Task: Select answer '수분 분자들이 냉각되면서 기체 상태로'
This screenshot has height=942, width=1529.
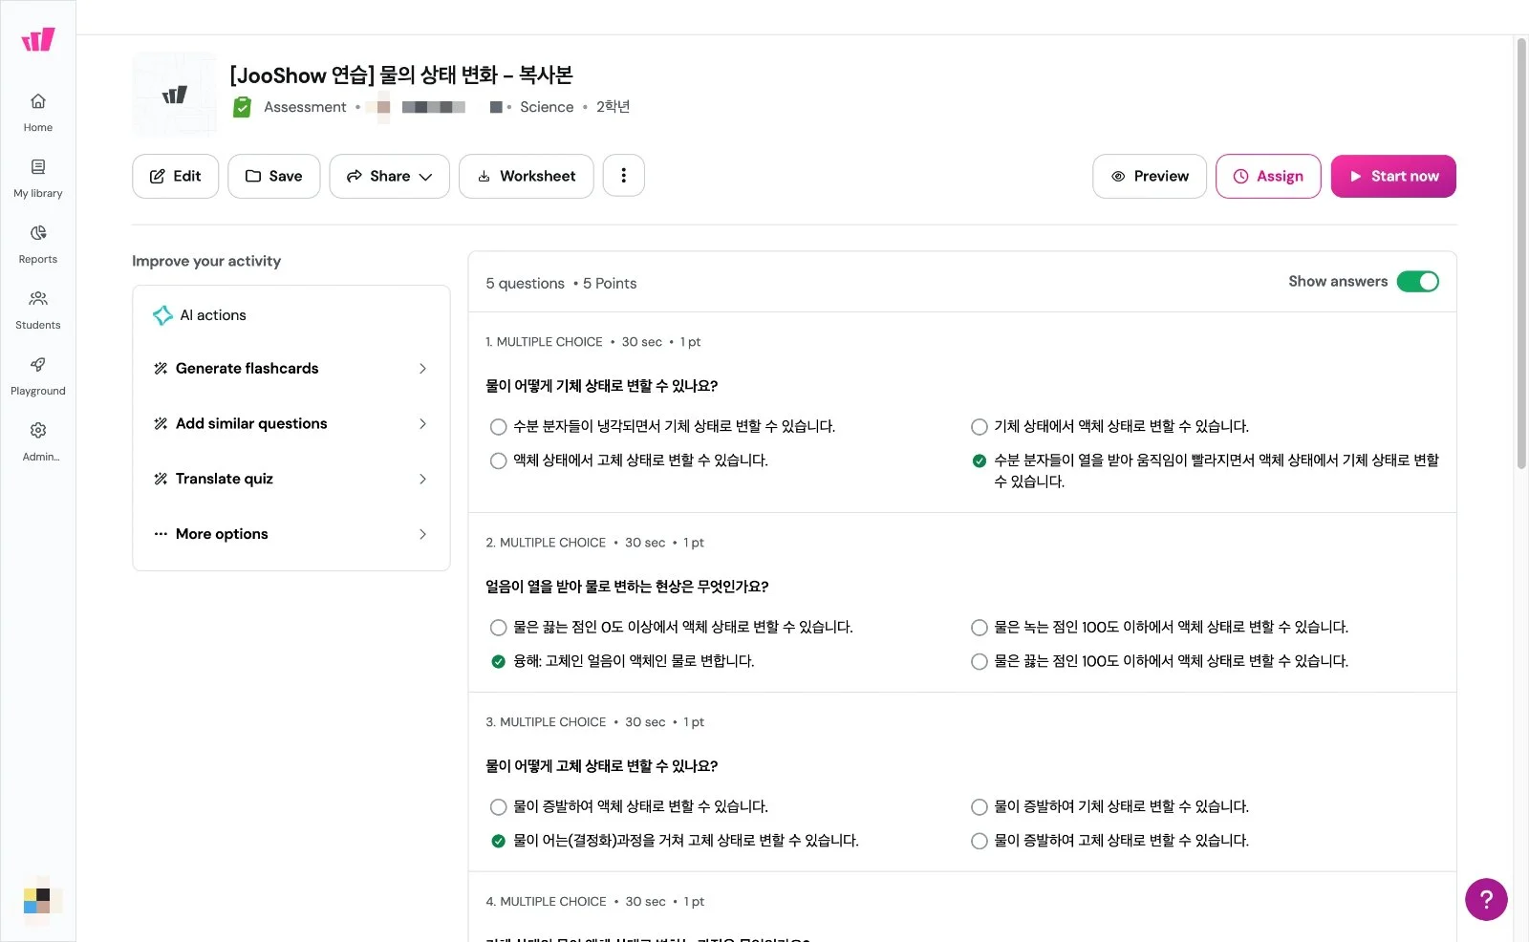Action: point(662,426)
